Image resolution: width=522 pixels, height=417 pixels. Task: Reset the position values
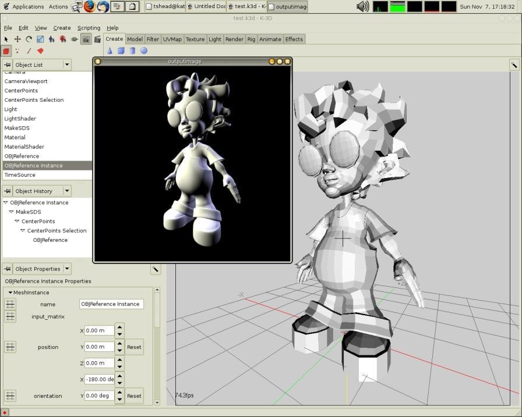134,347
